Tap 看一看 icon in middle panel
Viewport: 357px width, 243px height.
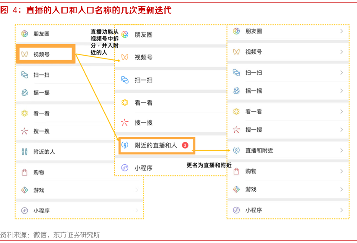125,103
